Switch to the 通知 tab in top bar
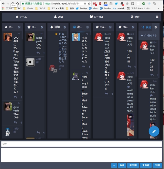The height and width of the screenshot is (169, 164). (x=58, y=17)
